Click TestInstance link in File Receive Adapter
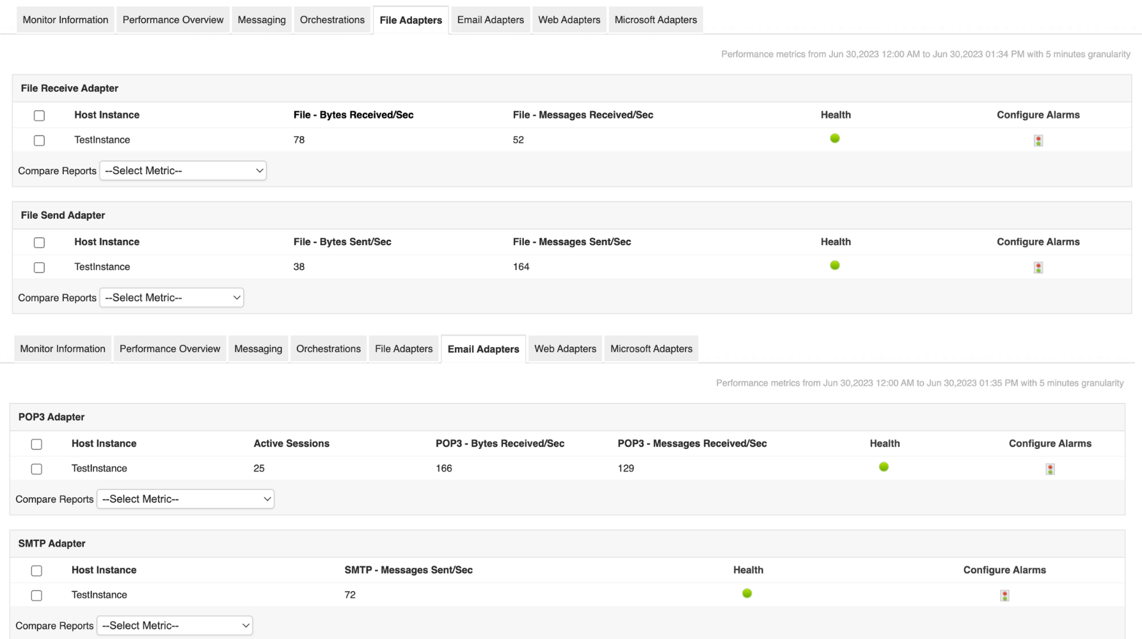 pyautogui.click(x=102, y=140)
